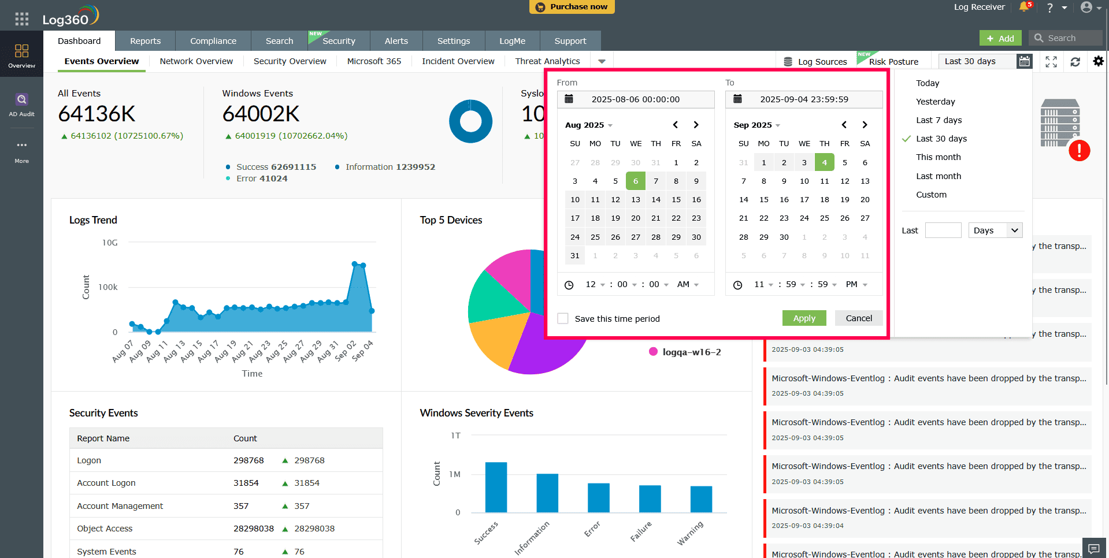Image resolution: width=1109 pixels, height=558 pixels.
Task: Click Purchase now
Action: pyautogui.click(x=572, y=7)
